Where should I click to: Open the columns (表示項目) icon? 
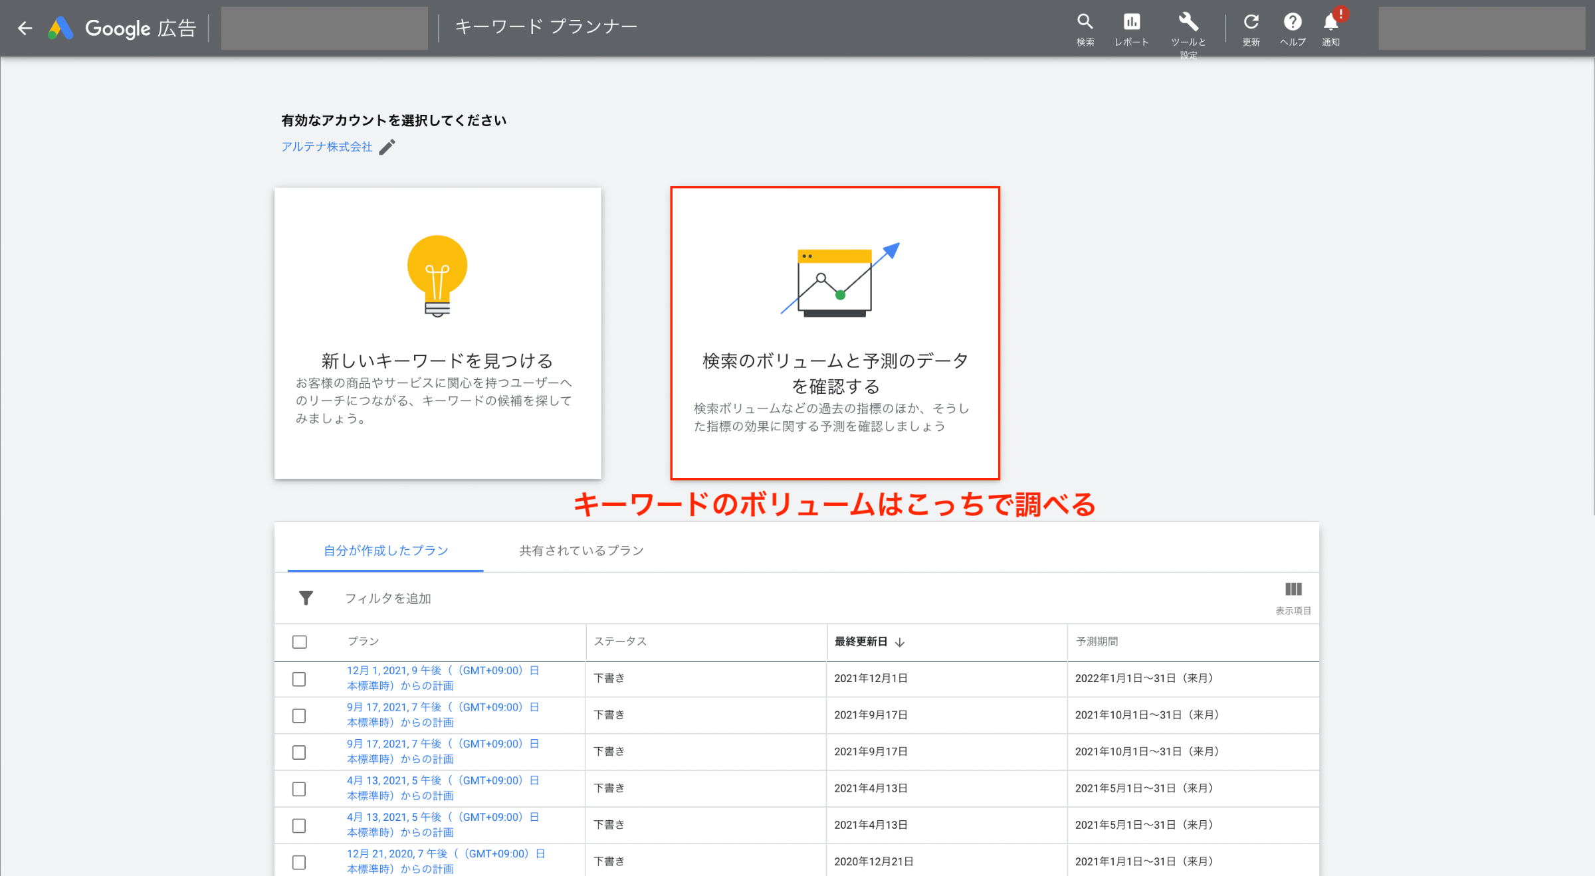[1293, 598]
